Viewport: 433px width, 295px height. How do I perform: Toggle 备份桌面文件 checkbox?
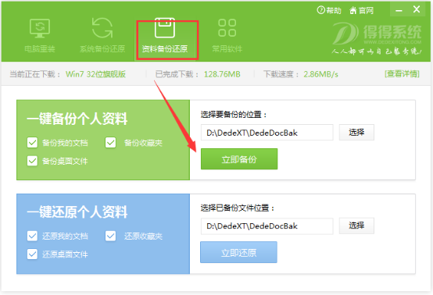[x=32, y=161]
